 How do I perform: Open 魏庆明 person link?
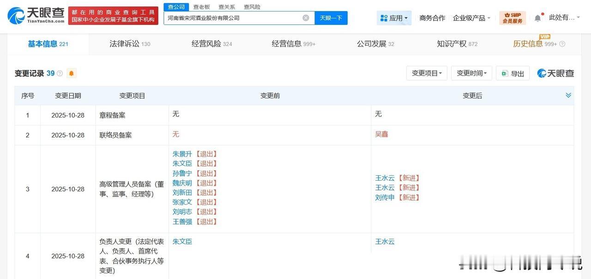(182, 183)
